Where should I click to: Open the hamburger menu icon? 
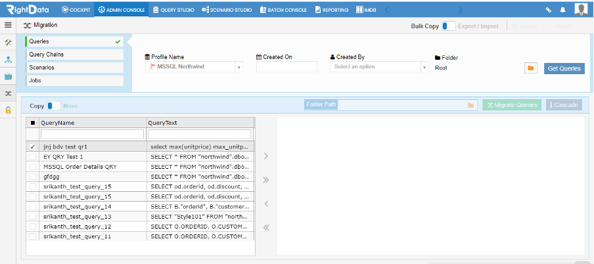tap(8, 25)
